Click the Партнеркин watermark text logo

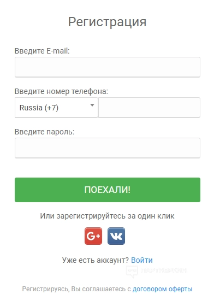tap(163, 270)
